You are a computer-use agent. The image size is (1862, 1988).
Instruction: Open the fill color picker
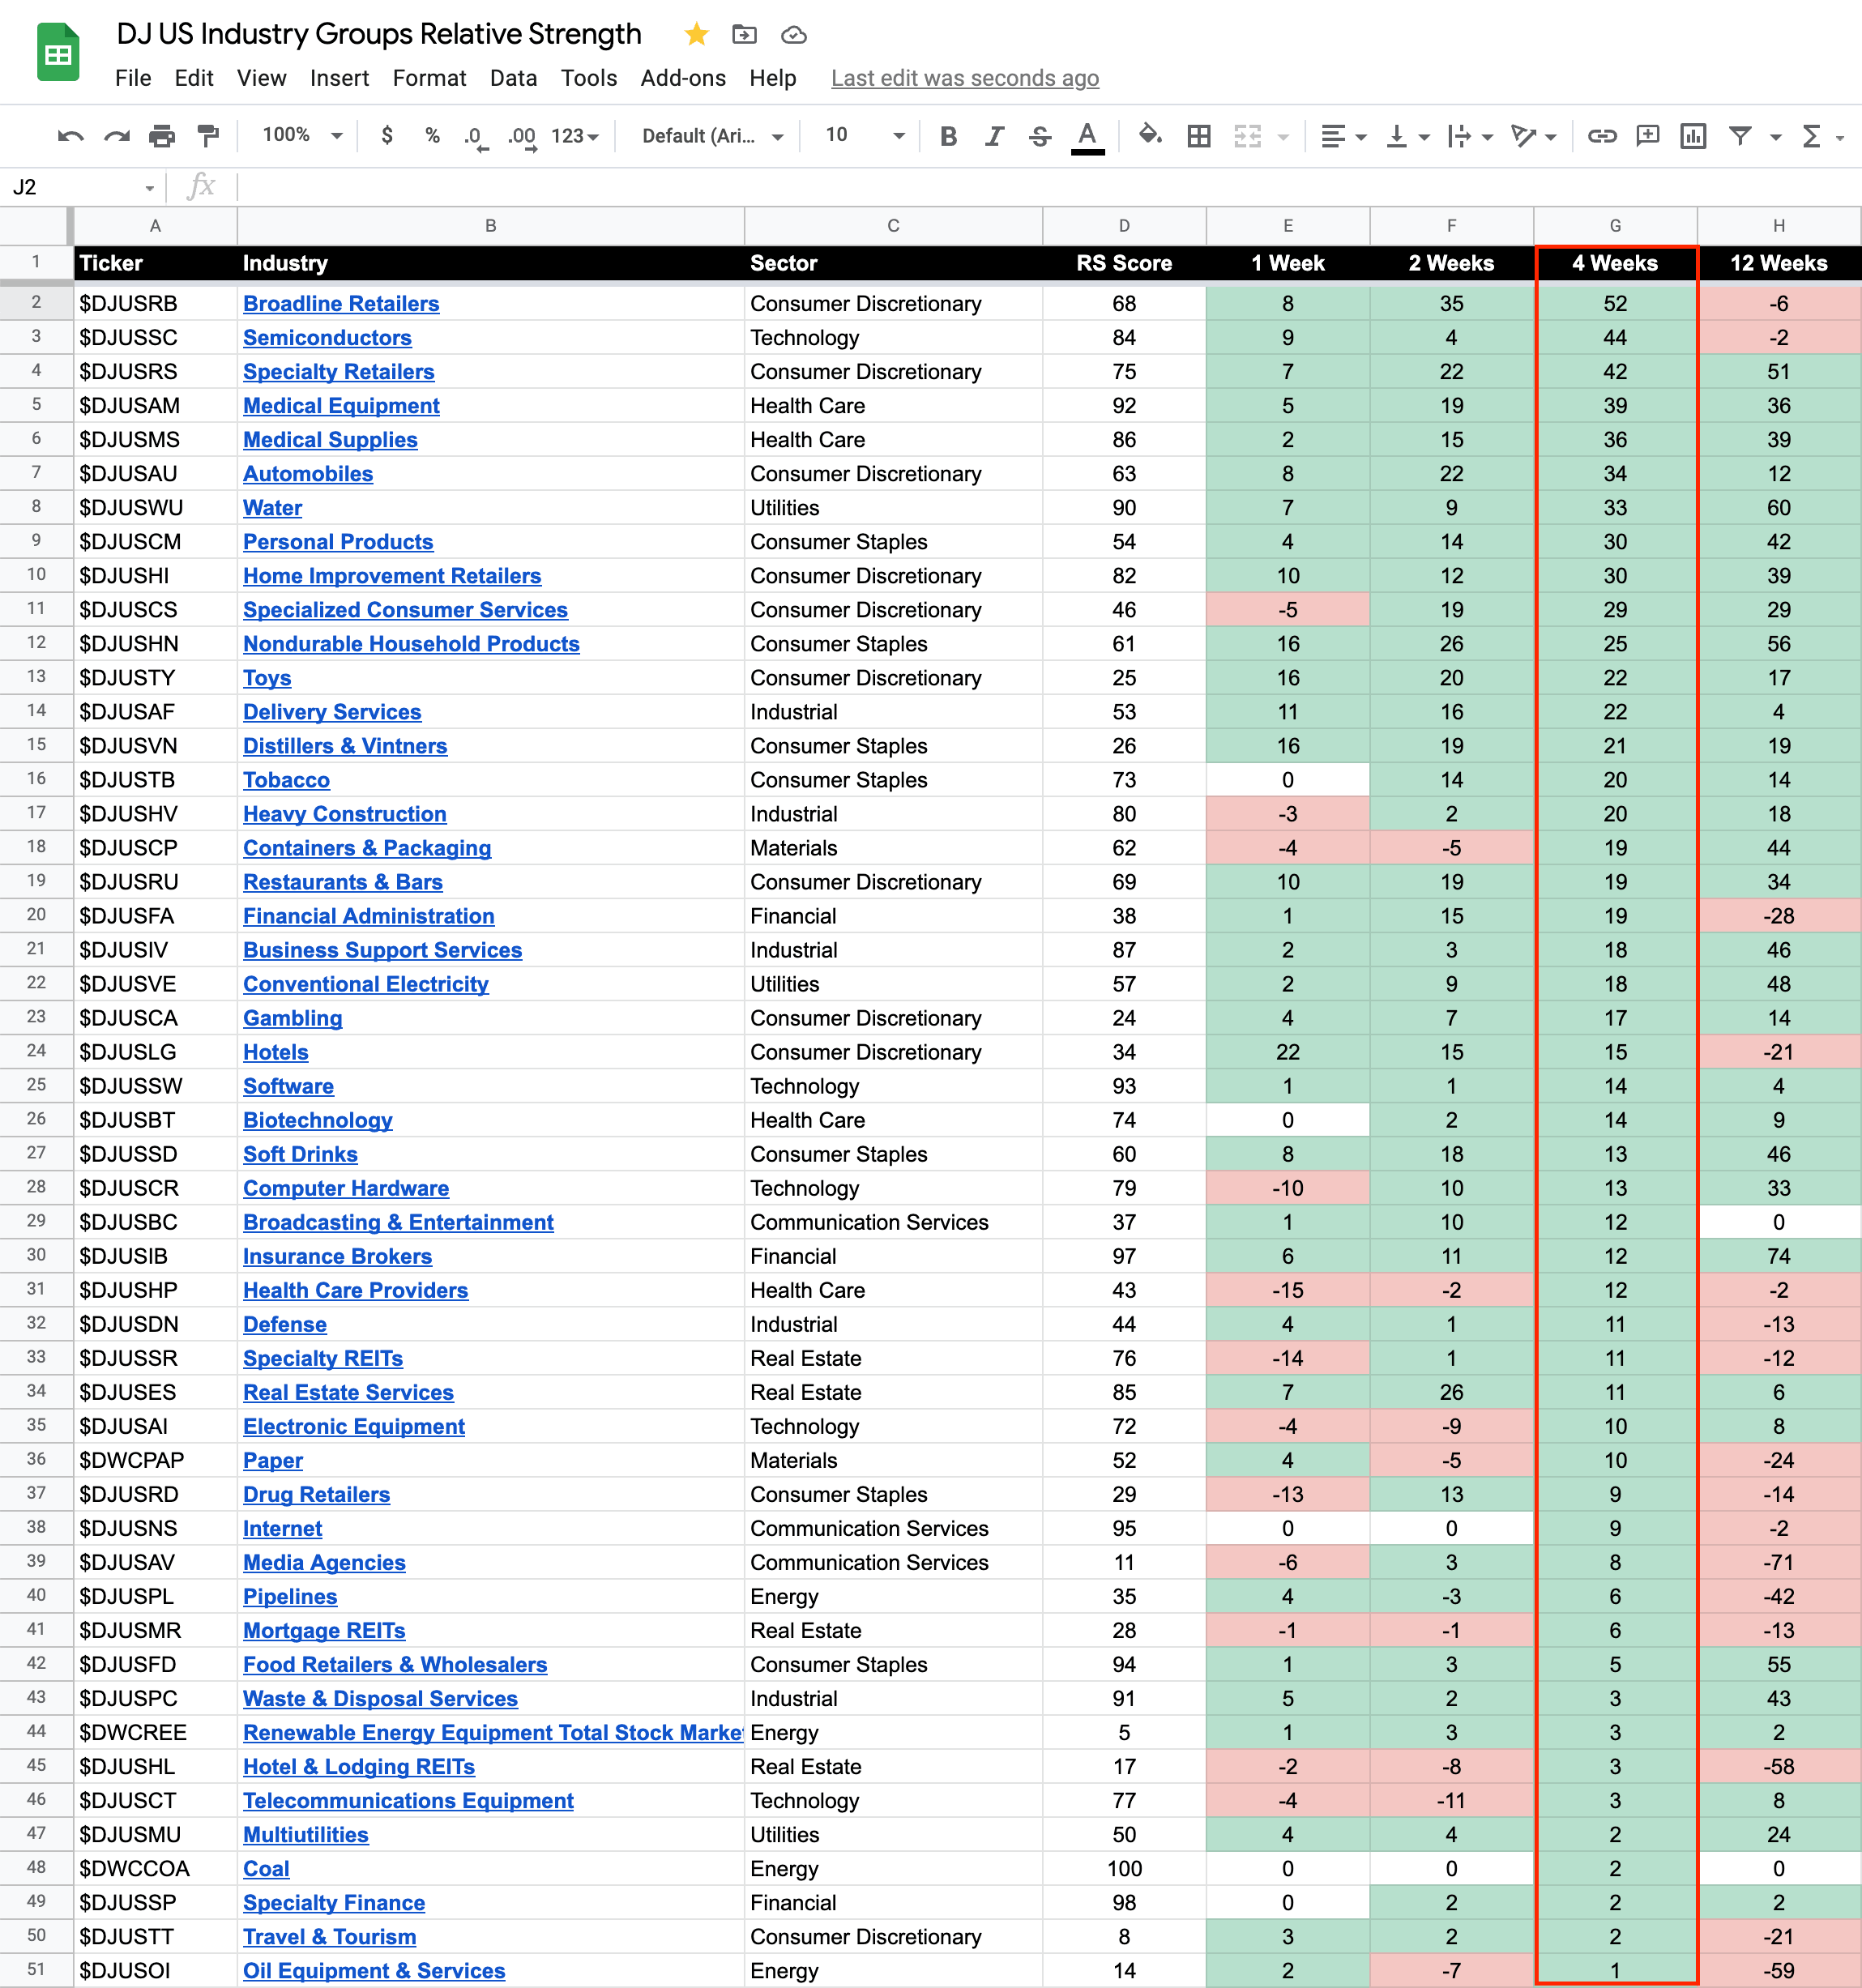[1150, 135]
